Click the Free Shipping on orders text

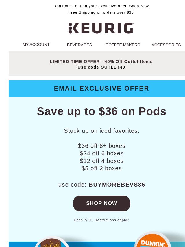point(101,12)
